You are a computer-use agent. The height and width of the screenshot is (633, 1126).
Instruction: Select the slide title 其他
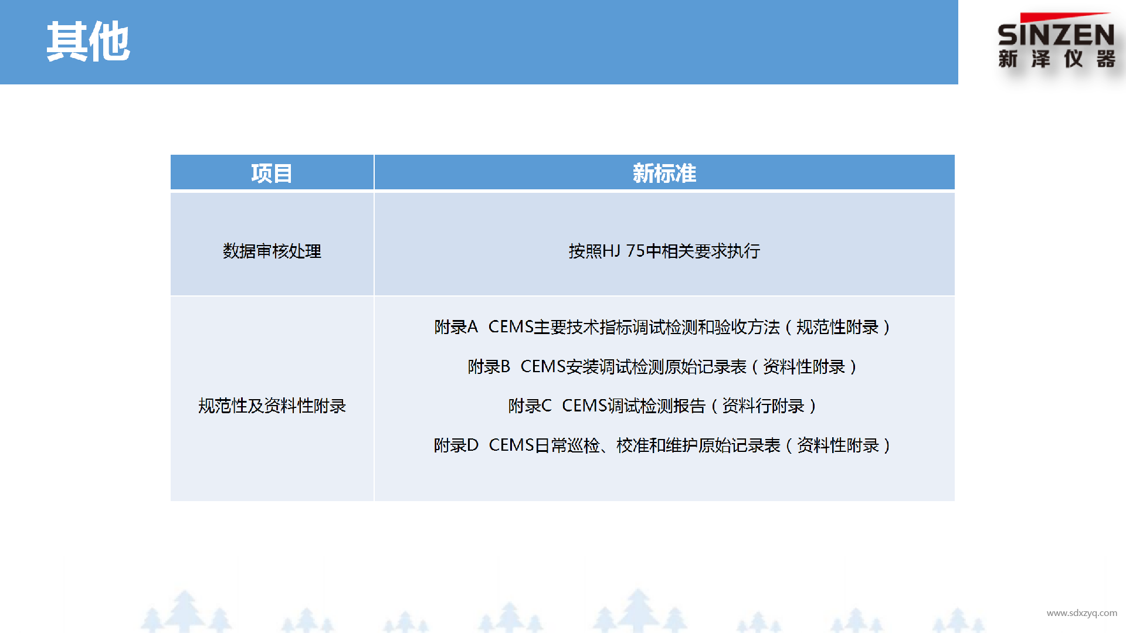coord(88,42)
